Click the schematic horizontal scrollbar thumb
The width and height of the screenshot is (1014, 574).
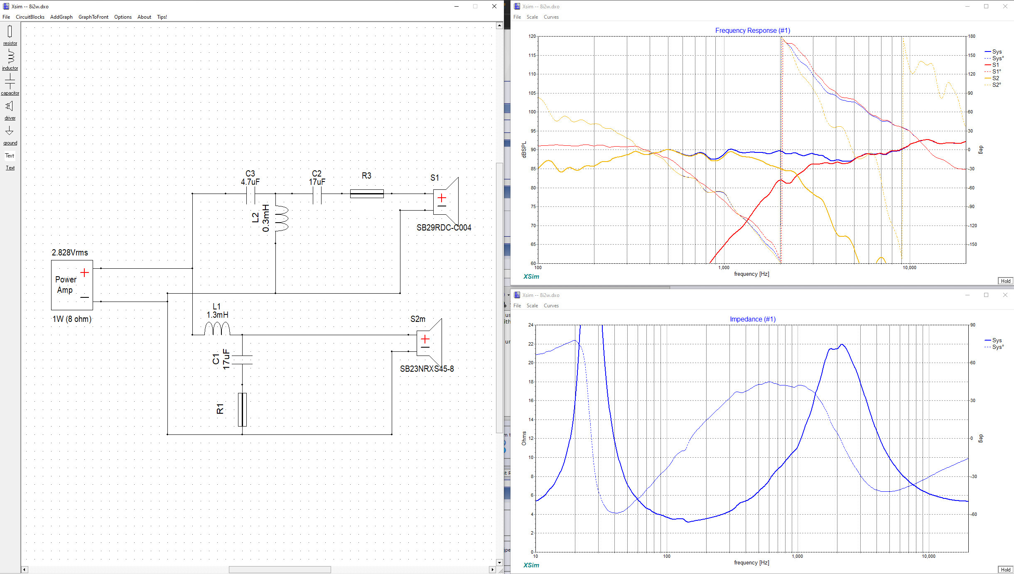(x=280, y=570)
